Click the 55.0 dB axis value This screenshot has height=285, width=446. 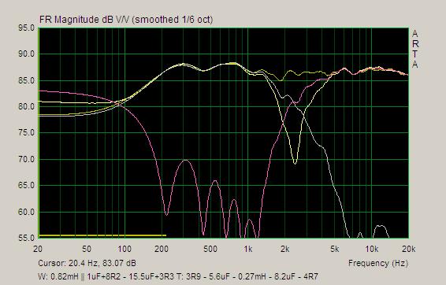coord(27,238)
